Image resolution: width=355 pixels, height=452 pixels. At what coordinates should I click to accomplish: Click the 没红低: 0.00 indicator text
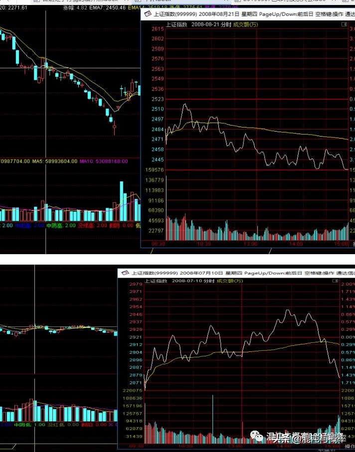(63, 425)
